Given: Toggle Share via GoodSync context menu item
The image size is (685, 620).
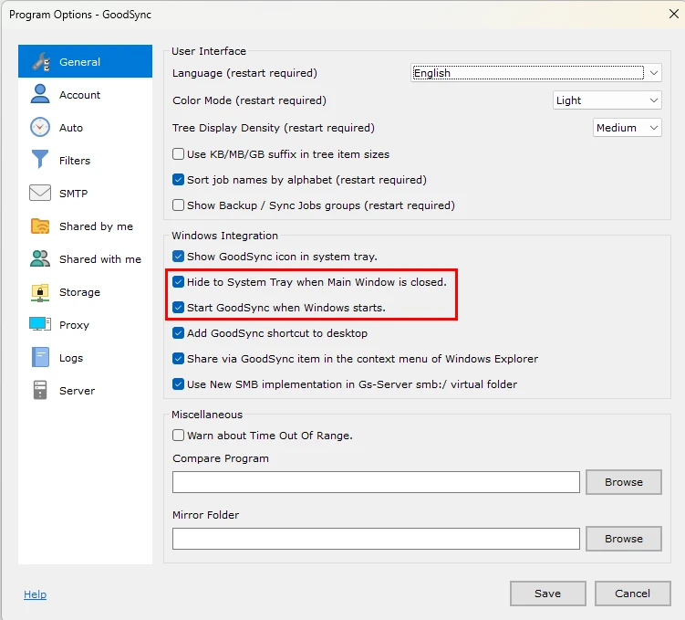Looking at the screenshot, I should pos(178,359).
